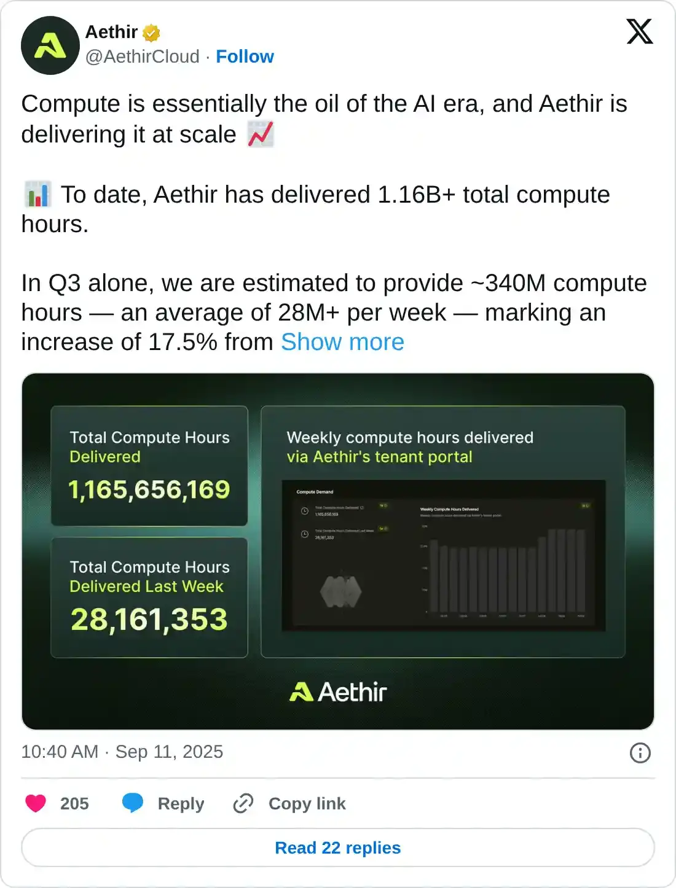Viewport: 676px width, 888px height.
Task: Click the Aethir profile avatar
Action: click(50, 45)
